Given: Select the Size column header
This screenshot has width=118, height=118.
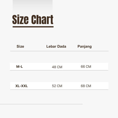Looking at the screenshot, I should [20, 47].
